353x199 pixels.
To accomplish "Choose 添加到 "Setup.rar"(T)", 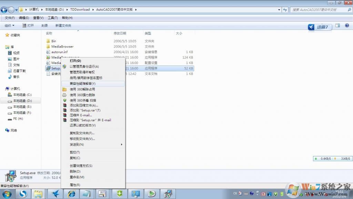I will 93,111.
